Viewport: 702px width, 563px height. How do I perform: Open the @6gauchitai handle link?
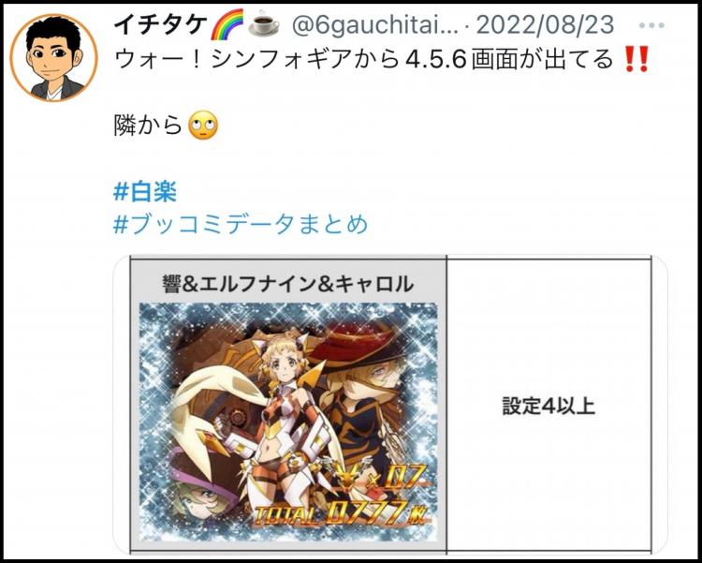click(375, 25)
